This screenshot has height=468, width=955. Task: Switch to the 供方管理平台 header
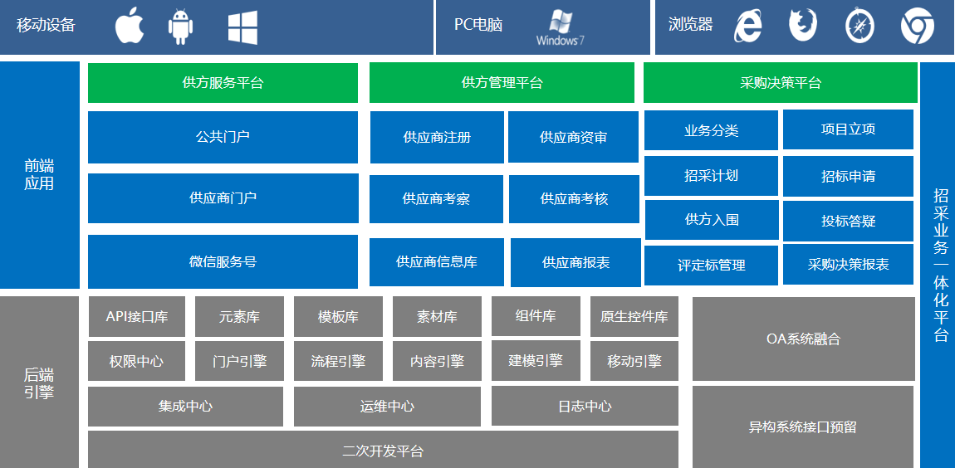pos(503,83)
